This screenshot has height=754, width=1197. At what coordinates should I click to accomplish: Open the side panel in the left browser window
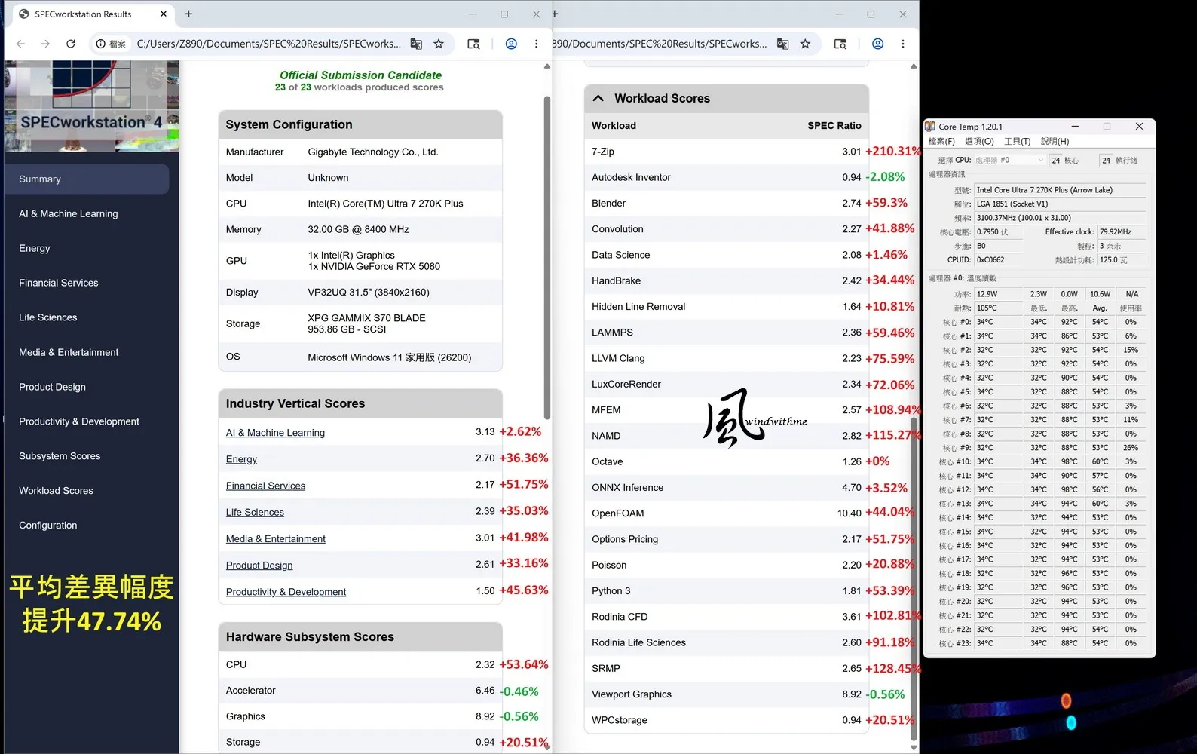point(473,44)
